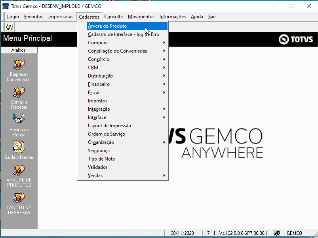The image size is (318, 238).
Task: Choose Ordem de Serviço entry
Action: [x=127, y=134]
